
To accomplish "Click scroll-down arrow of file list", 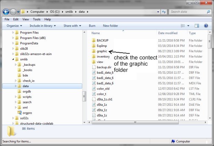I will point(210,118).
